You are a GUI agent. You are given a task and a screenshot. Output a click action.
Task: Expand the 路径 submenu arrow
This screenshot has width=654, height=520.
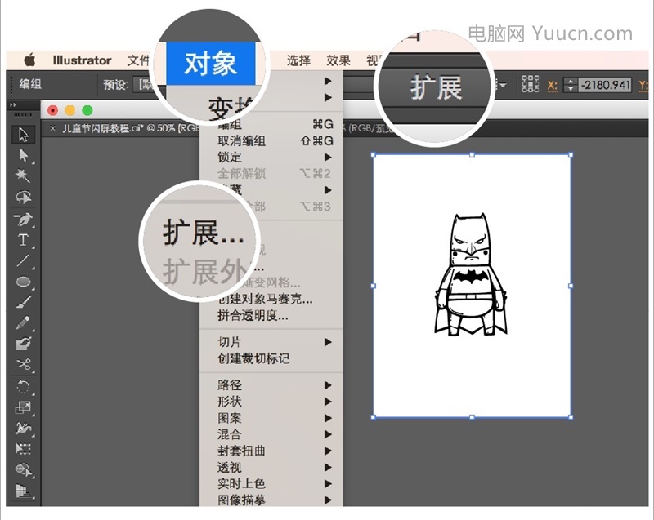point(329,385)
